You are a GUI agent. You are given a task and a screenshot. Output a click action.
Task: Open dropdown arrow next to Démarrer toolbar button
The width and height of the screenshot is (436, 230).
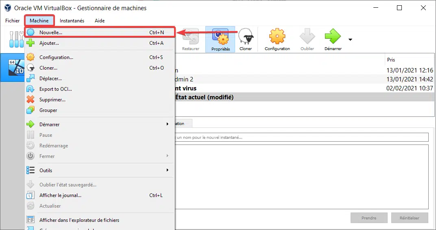coord(350,39)
